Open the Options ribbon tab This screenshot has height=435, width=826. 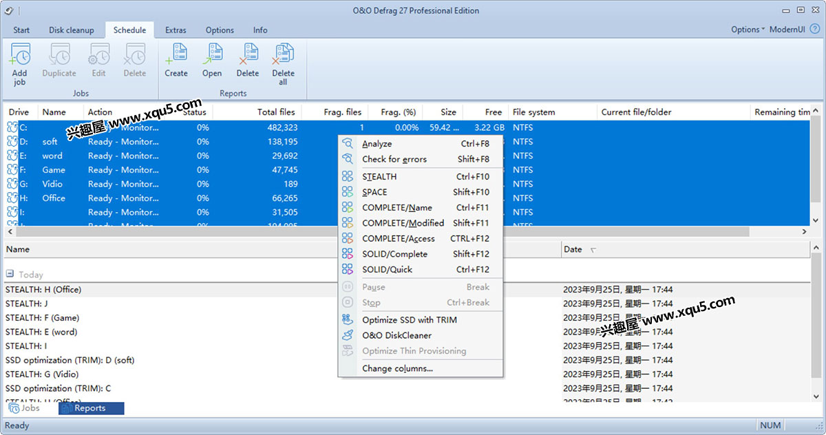tap(220, 30)
